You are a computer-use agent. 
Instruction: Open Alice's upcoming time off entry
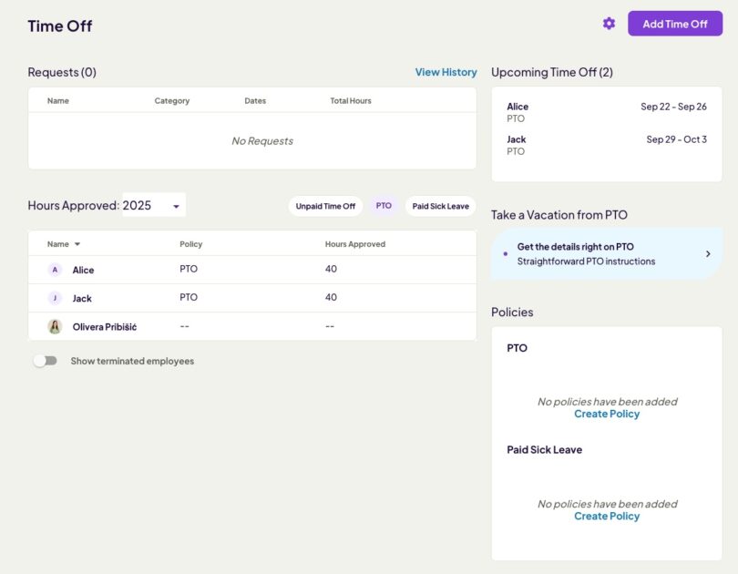tap(606, 112)
